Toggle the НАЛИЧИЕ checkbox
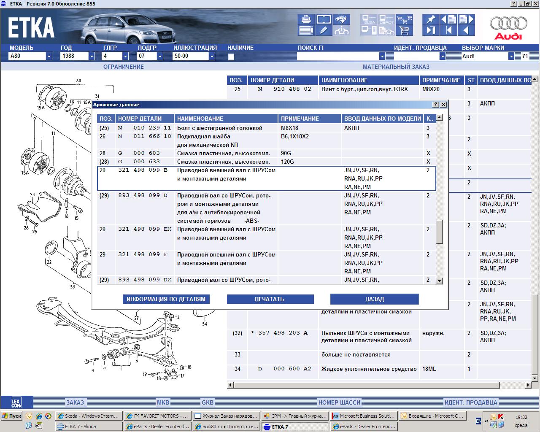The image size is (540, 432). click(x=231, y=57)
